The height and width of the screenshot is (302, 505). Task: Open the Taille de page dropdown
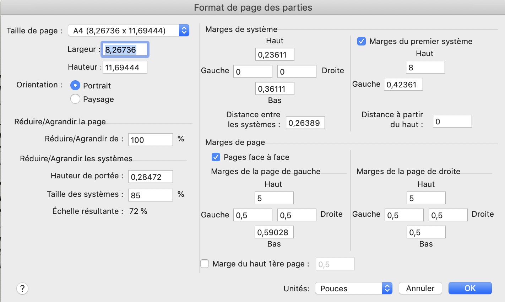[129, 31]
